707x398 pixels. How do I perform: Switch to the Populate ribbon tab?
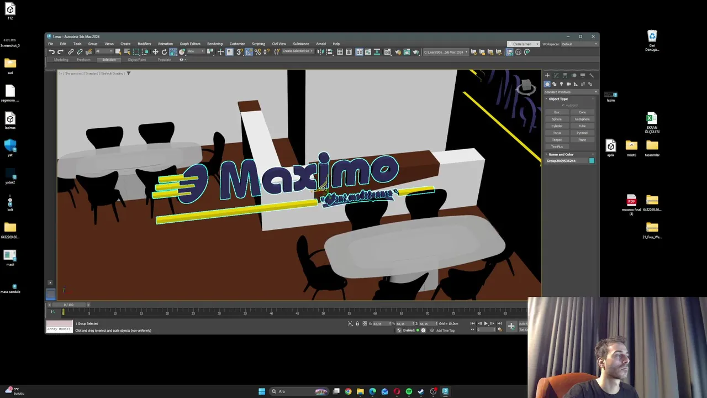tap(164, 60)
